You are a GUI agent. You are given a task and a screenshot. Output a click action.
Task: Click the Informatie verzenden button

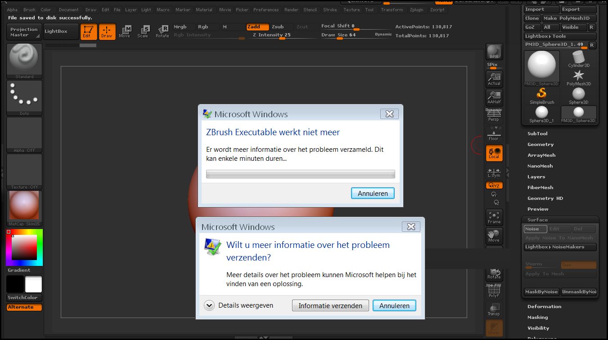point(330,305)
